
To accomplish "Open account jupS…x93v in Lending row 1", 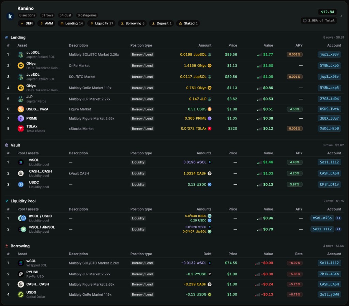I will (329, 55).
